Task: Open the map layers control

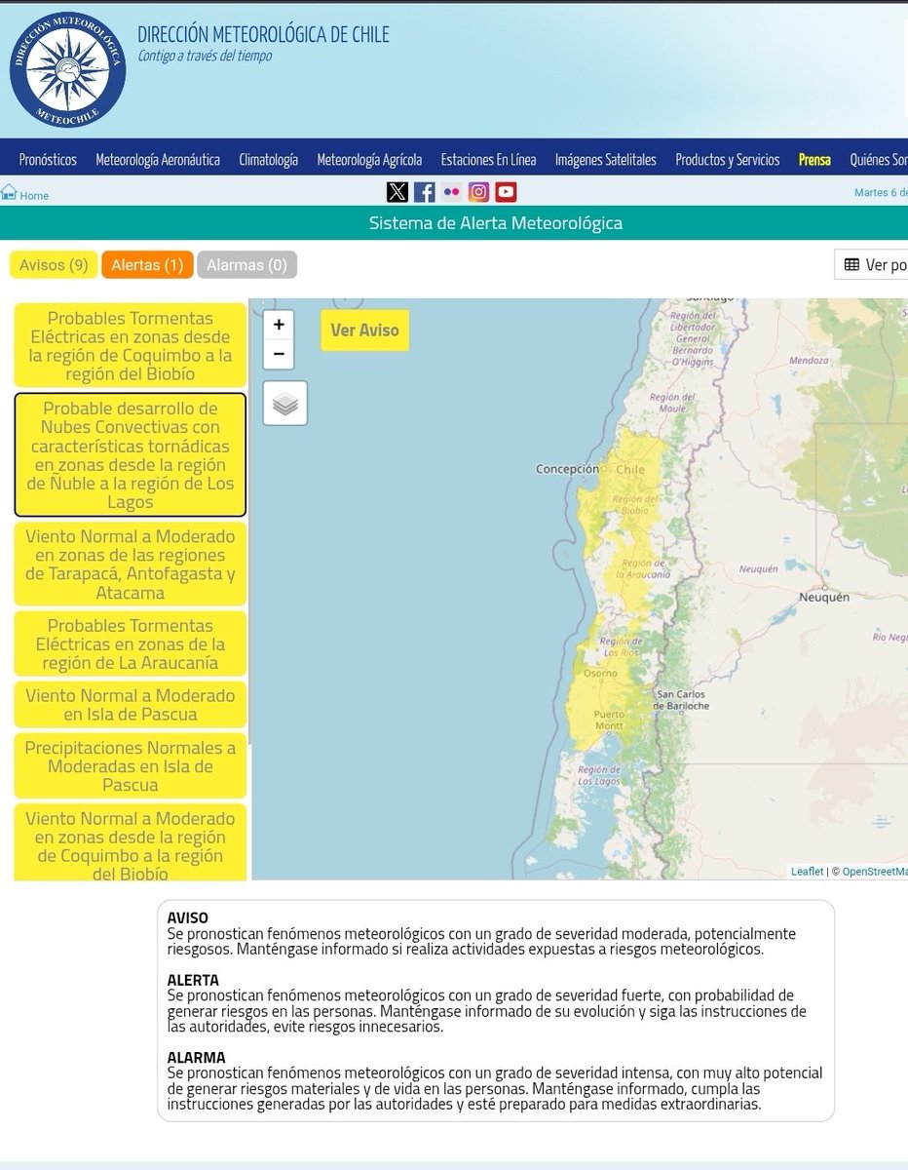Action: tap(285, 404)
